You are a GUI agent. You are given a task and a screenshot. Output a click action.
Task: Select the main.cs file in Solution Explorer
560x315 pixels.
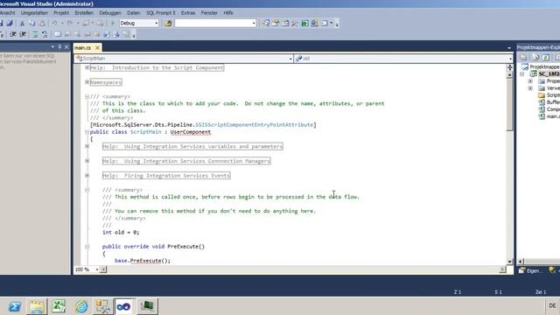(549, 116)
